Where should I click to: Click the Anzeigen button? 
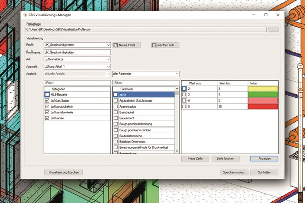[x=264, y=158]
